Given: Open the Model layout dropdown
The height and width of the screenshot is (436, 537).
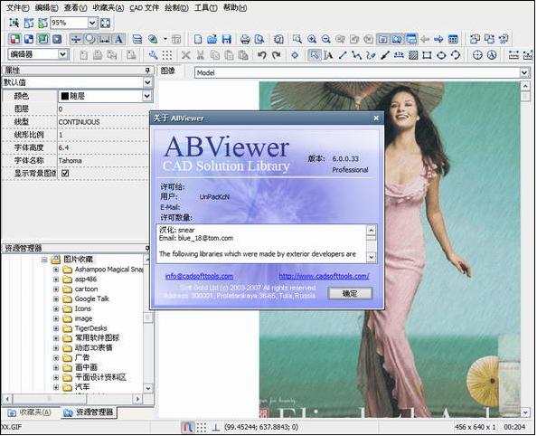Looking at the screenshot, I should (524, 72).
